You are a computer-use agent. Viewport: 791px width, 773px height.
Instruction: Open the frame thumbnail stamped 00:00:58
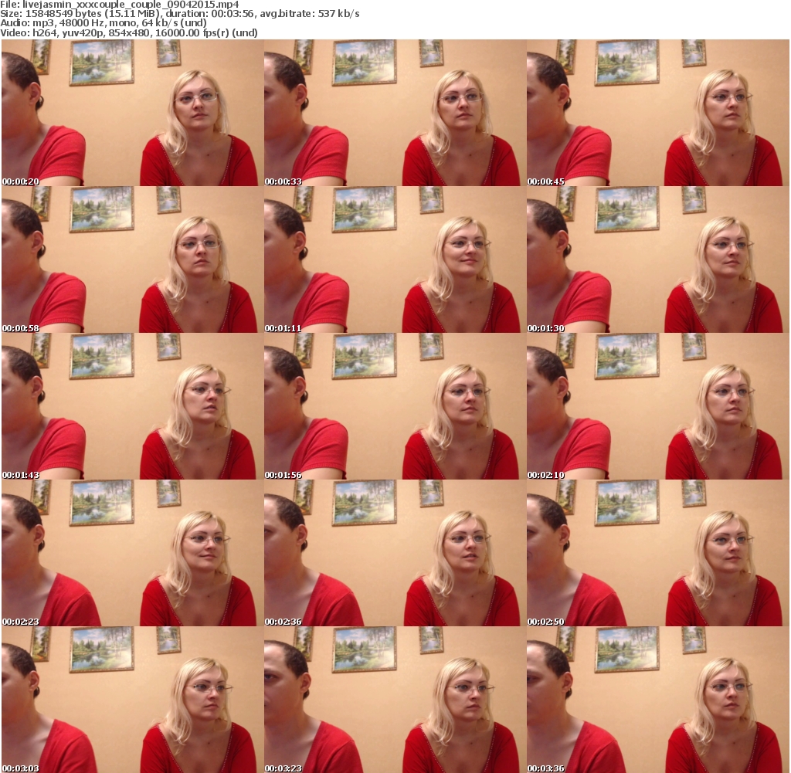click(132, 259)
